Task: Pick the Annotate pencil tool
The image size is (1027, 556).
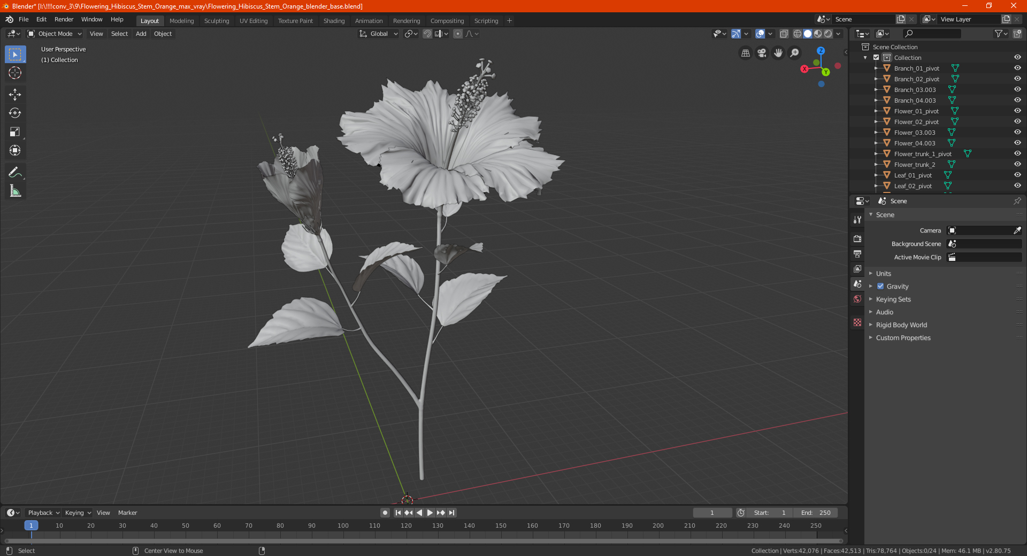Action: click(x=15, y=172)
